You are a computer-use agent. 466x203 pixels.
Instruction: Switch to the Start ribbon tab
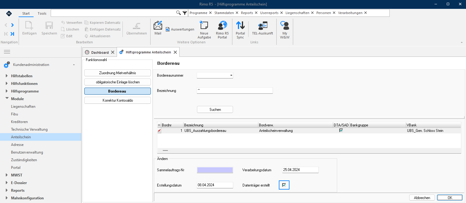26,13
